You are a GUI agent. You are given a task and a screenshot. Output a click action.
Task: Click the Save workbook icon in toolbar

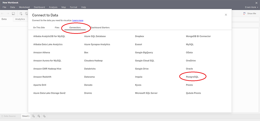[x=13, y=14]
